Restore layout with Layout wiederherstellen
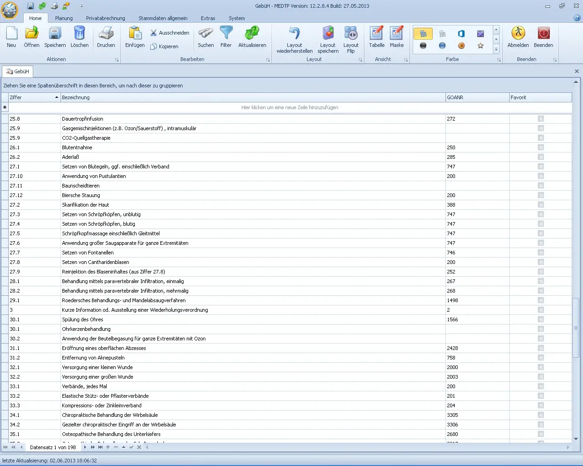Screen dimensions: 583x466 coord(294,40)
